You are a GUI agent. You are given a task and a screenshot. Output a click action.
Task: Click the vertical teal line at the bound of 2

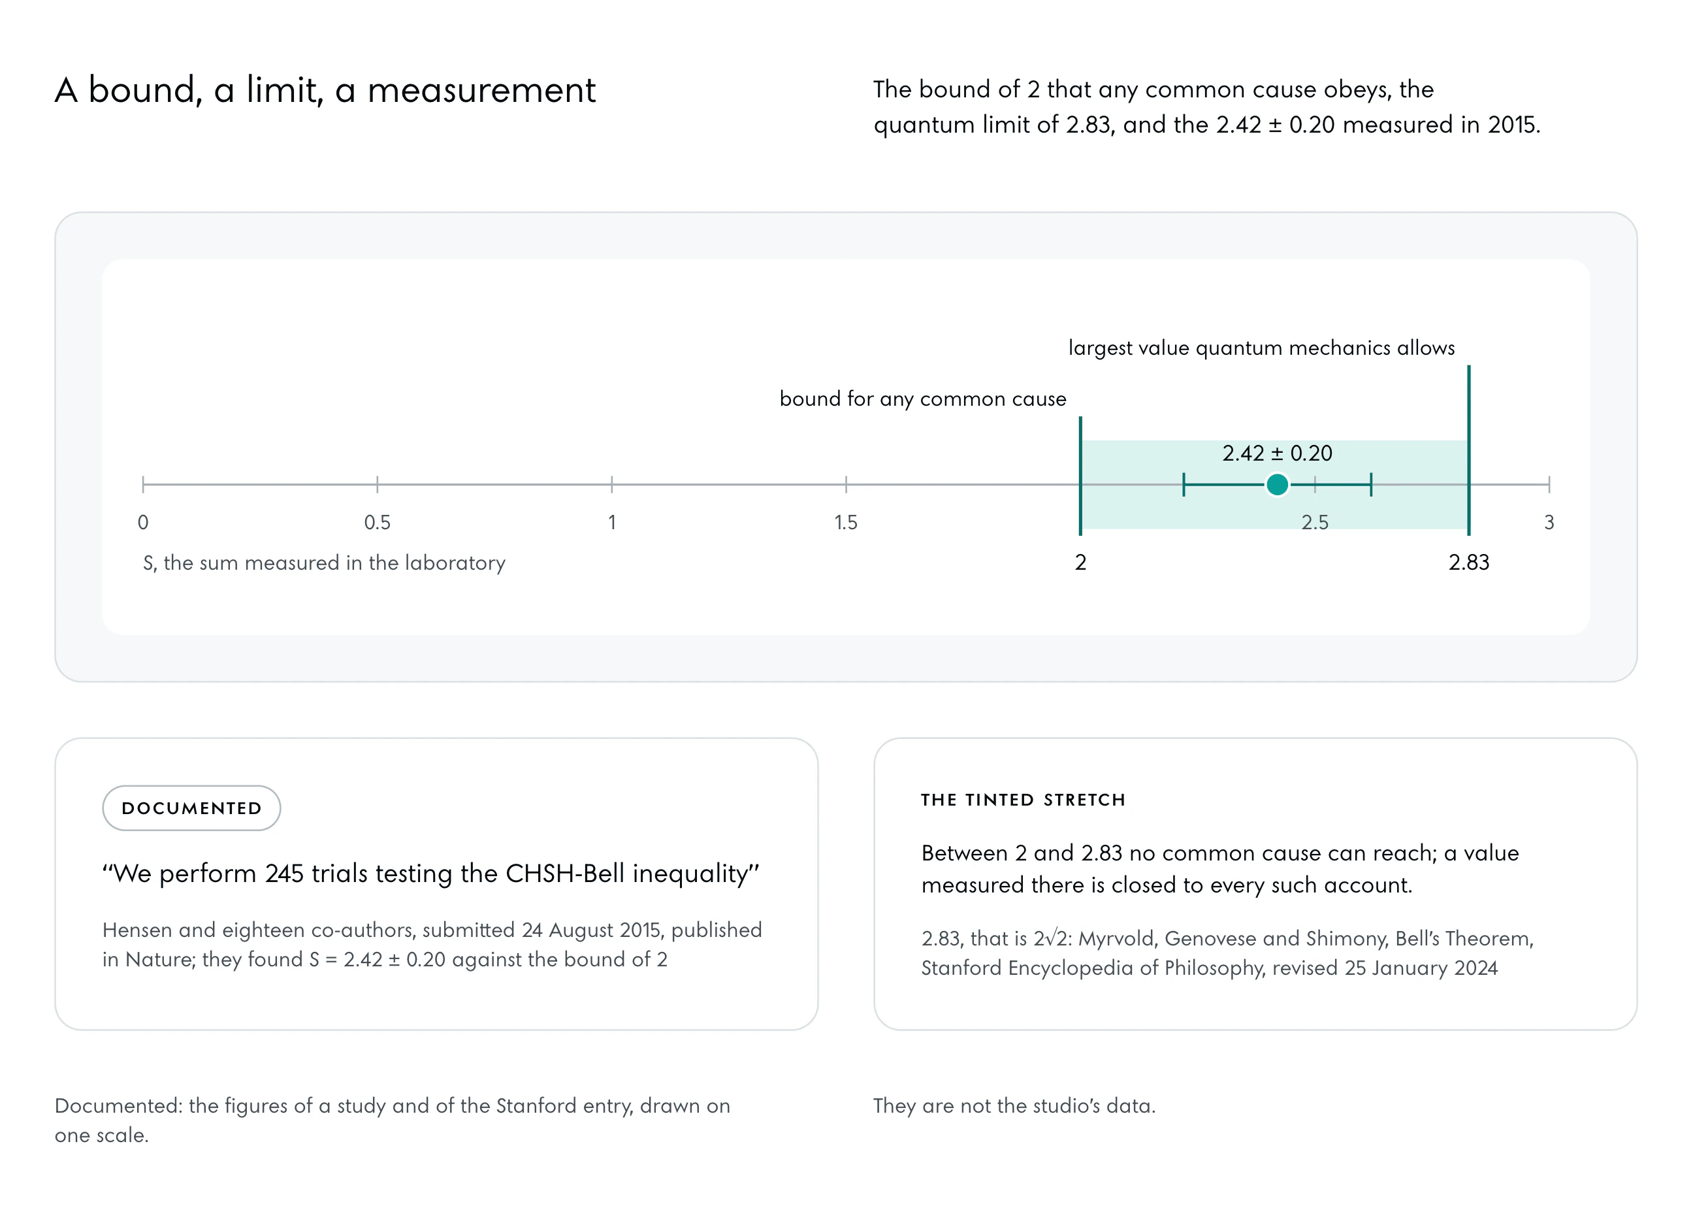(1080, 476)
